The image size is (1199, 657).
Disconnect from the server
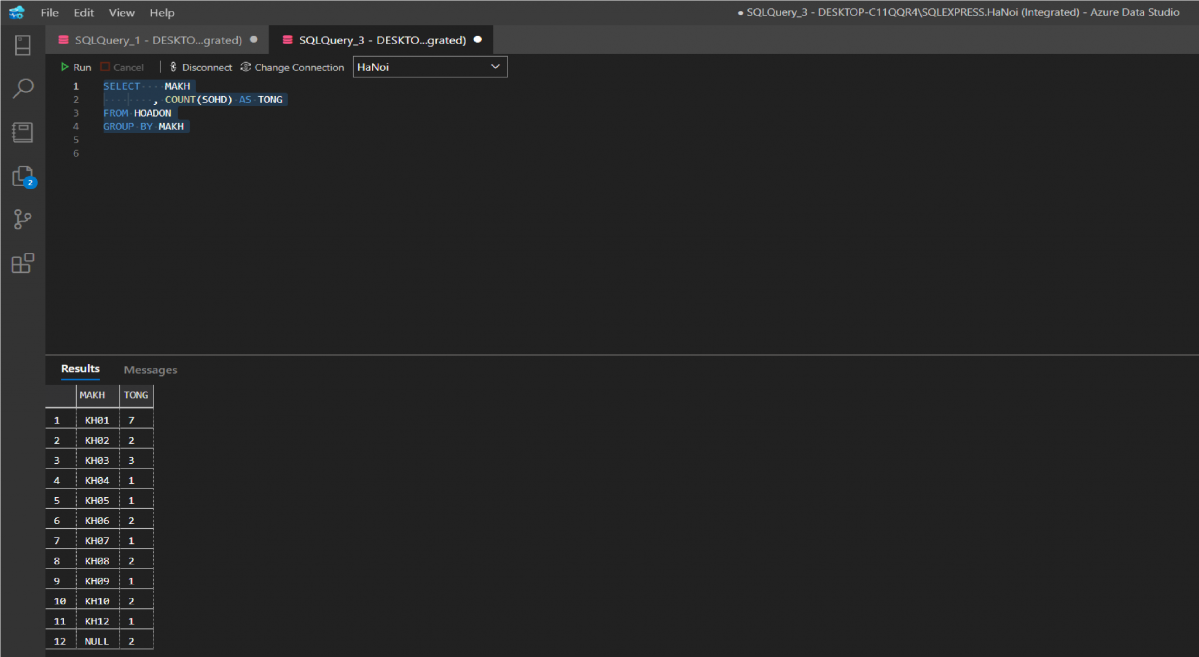(201, 67)
